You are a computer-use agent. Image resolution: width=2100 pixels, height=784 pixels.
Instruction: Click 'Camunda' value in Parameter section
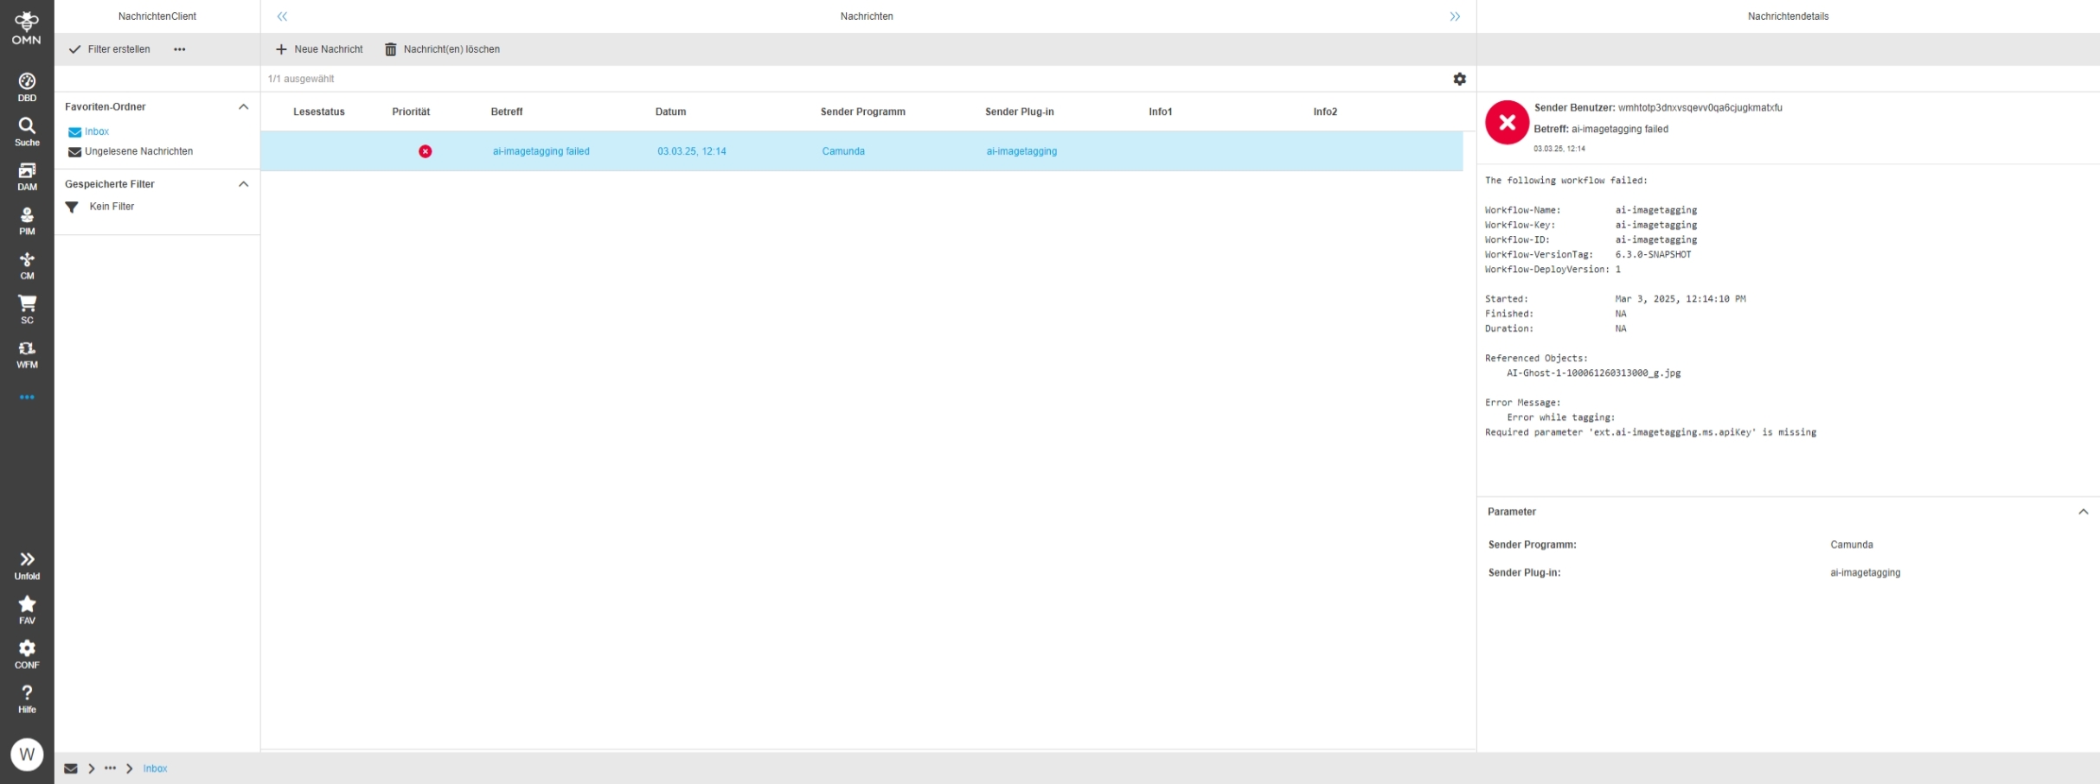(1852, 545)
